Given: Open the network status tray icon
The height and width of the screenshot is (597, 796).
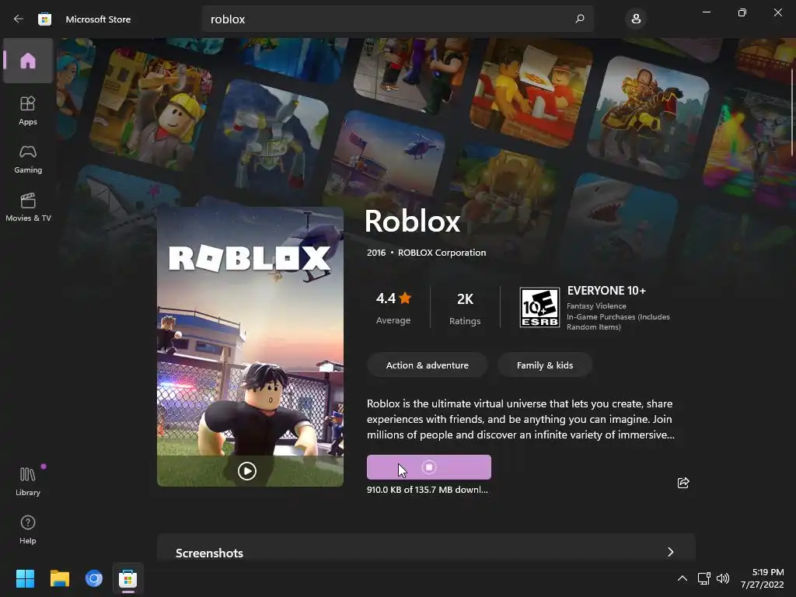Looking at the screenshot, I should (703, 578).
